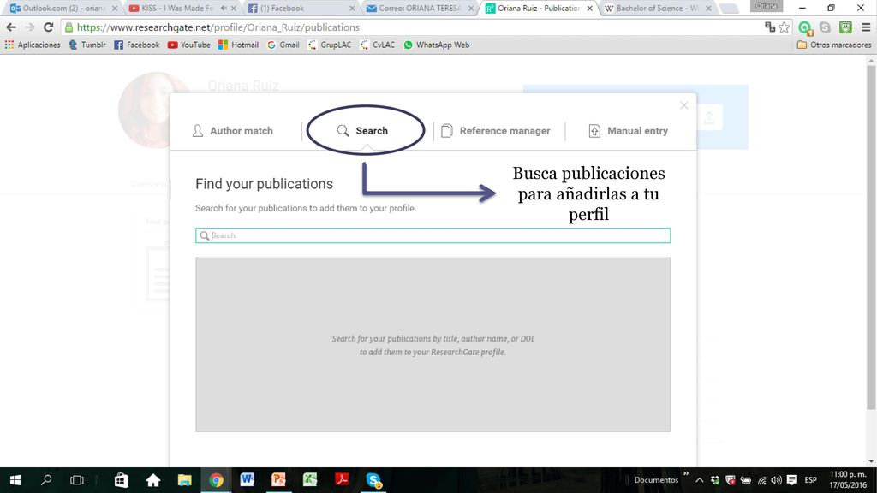Click the Author match person icon
877x493 pixels.
[x=198, y=131]
